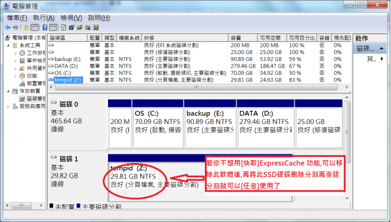Click the volume list horizontal scrollbar thumb
Image resolution: width=391 pixels, height=222 pixels.
pyautogui.click(x=196, y=87)
